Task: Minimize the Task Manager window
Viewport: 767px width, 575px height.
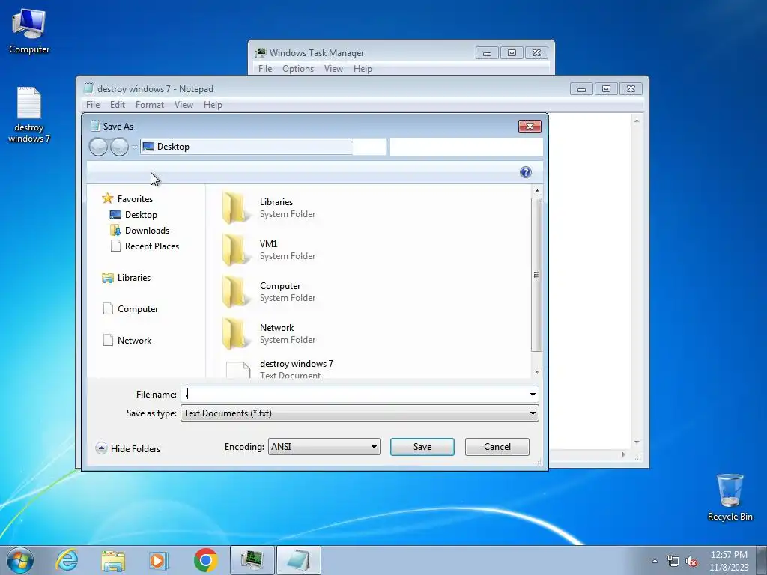Action: [x=487, y=53]
